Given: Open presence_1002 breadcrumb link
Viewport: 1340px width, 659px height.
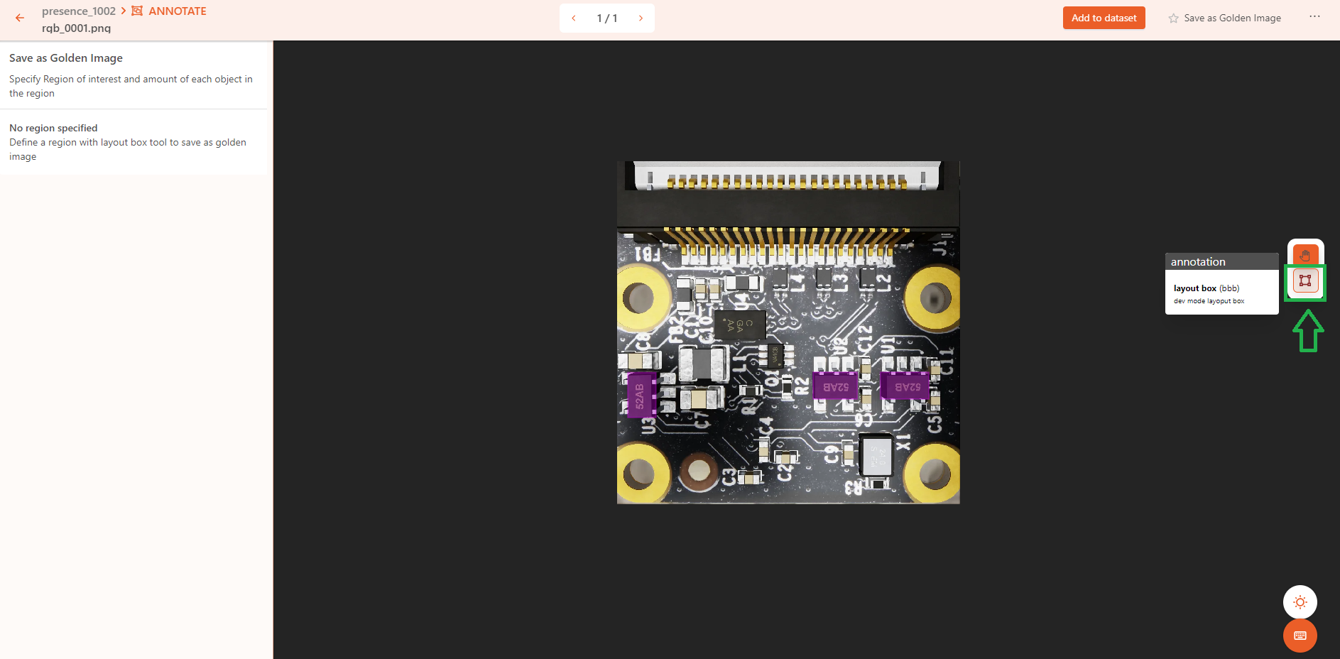Looking at the screenshot, I should pyautogui.click(x=78, y=11).
